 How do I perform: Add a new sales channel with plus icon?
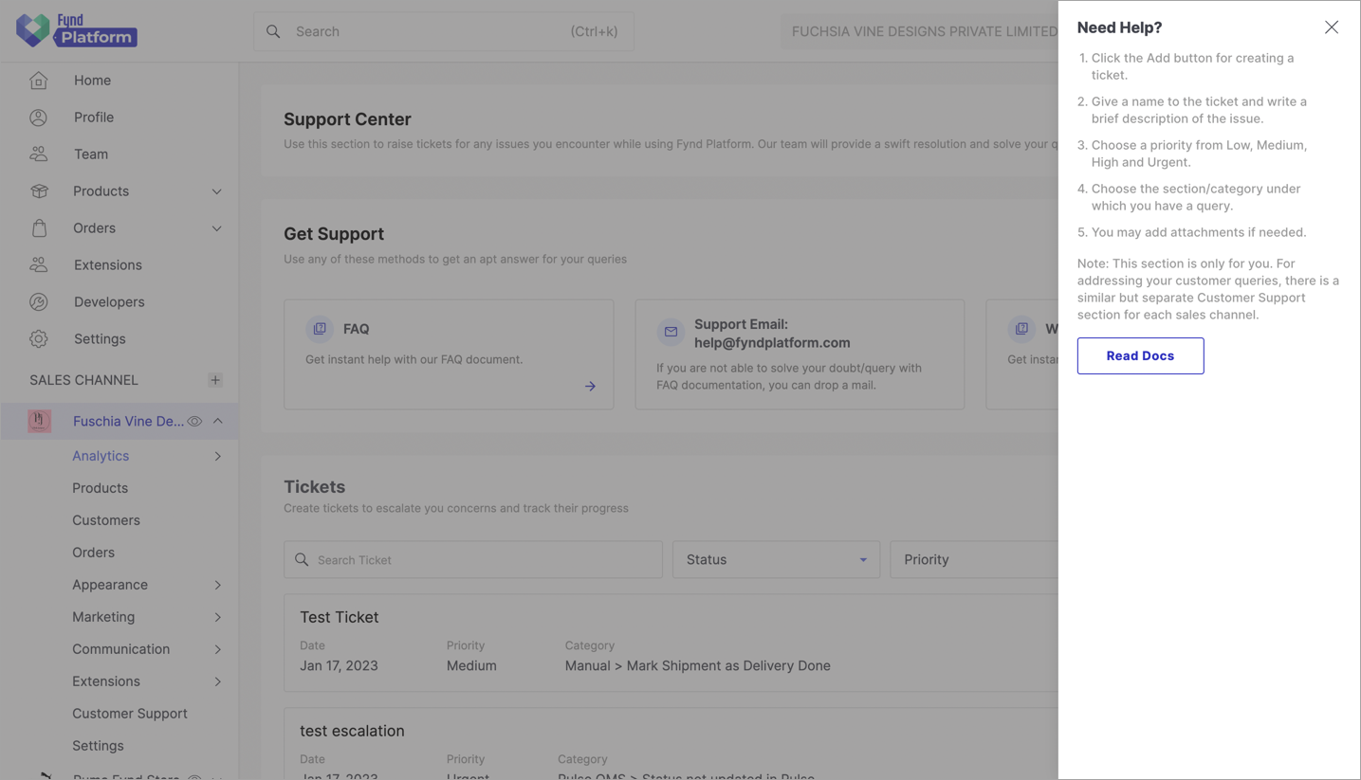pos(215,380)
